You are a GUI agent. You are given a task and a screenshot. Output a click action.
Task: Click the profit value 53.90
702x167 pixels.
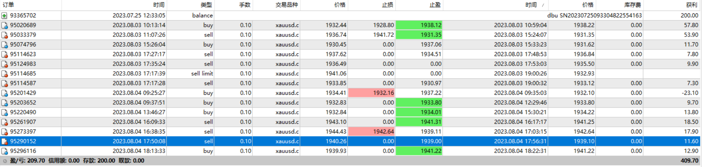691,35
